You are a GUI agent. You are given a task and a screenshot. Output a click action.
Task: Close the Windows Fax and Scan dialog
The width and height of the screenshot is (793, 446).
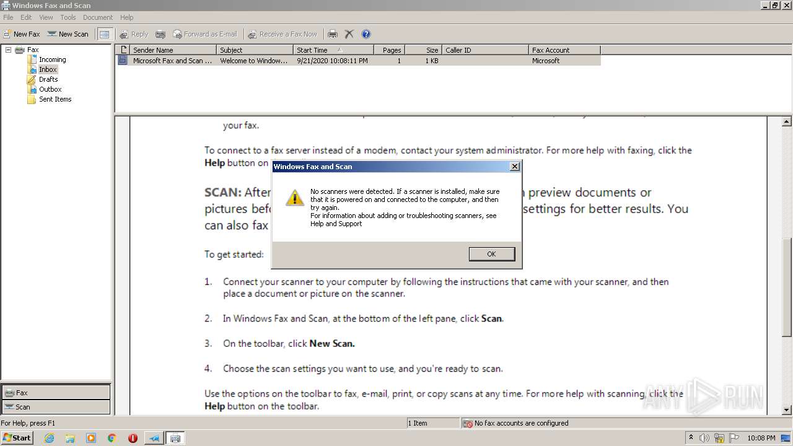pyautogui.click(x=514, y=167)
